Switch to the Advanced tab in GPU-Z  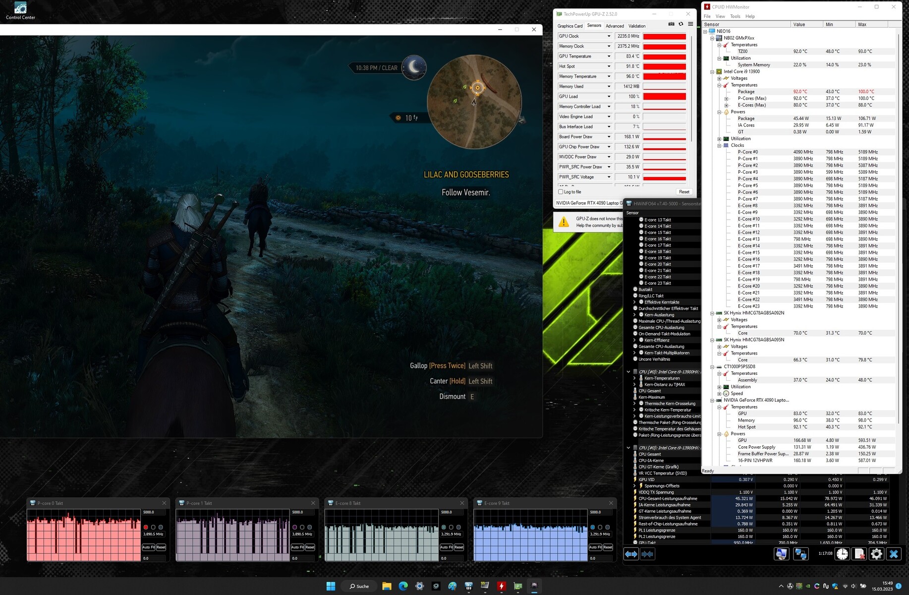(615, 26)
